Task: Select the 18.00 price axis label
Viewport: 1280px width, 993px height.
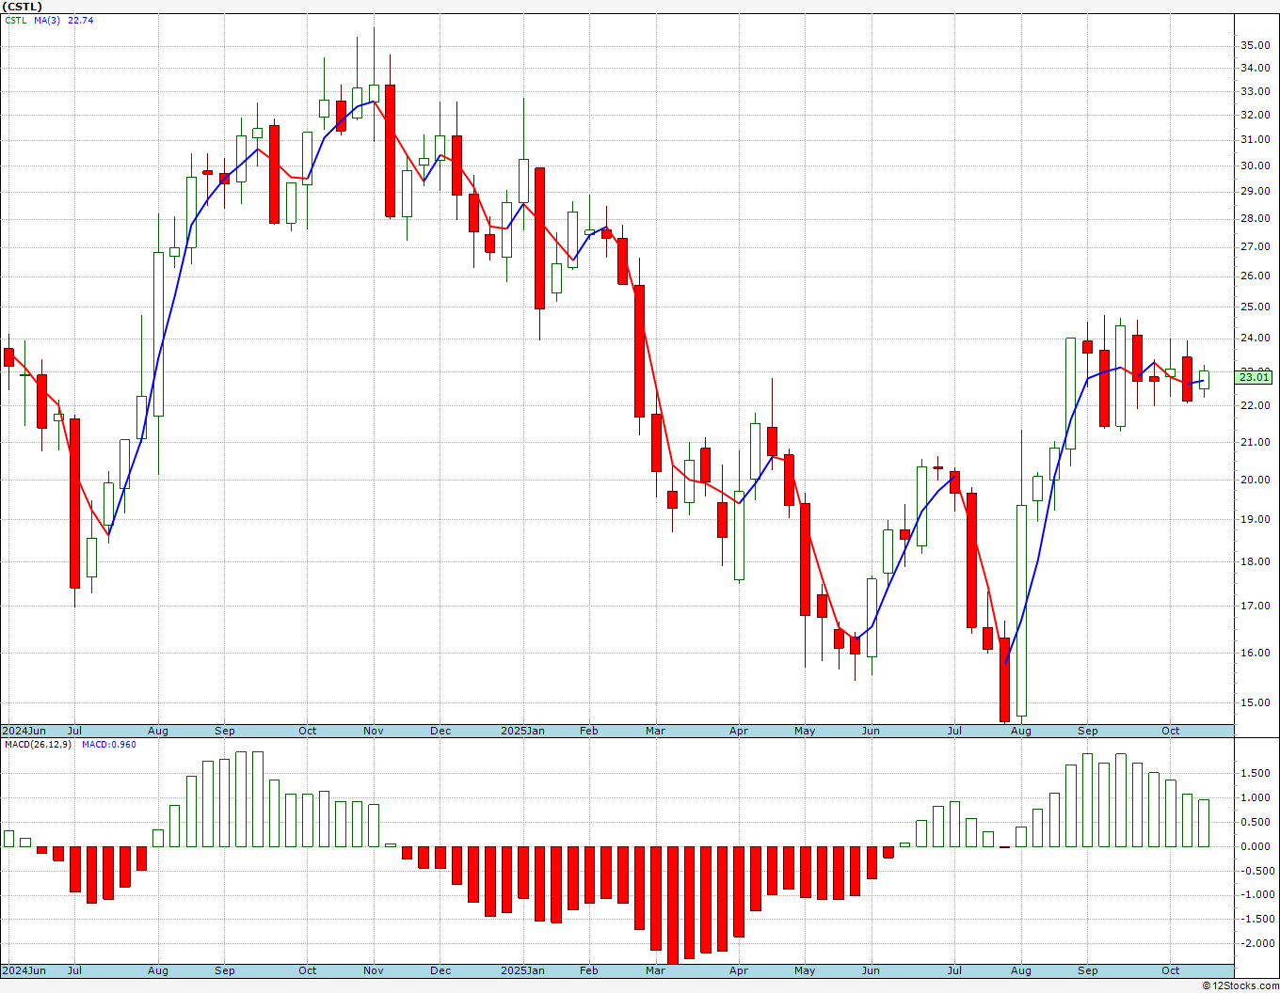Action: pyautogui.click(x=1254, y=562)
